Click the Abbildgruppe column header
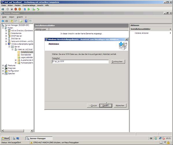 42,29
